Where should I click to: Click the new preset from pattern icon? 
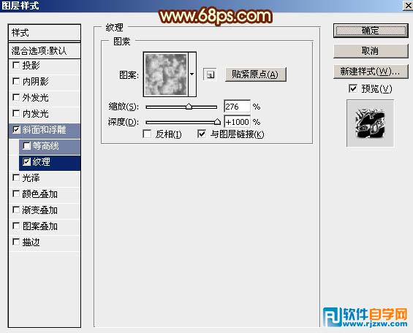pyautogui.click(x=210, y=74)
